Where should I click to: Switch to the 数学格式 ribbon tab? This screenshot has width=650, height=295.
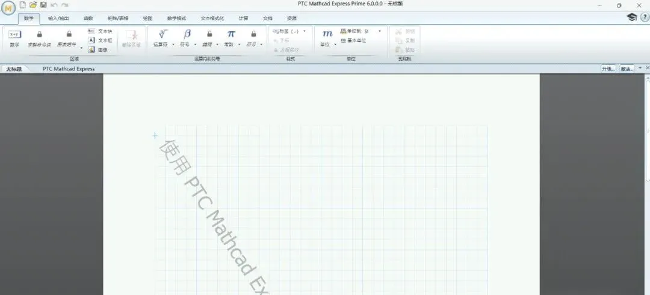[176, 19]
